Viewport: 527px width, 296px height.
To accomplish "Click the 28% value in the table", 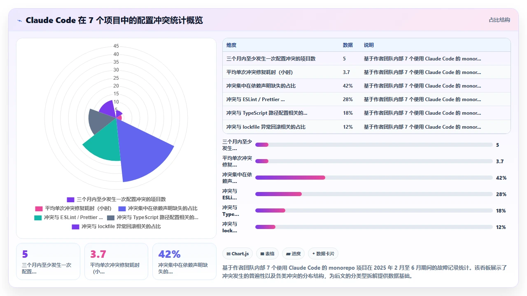I will pos(348,99).
